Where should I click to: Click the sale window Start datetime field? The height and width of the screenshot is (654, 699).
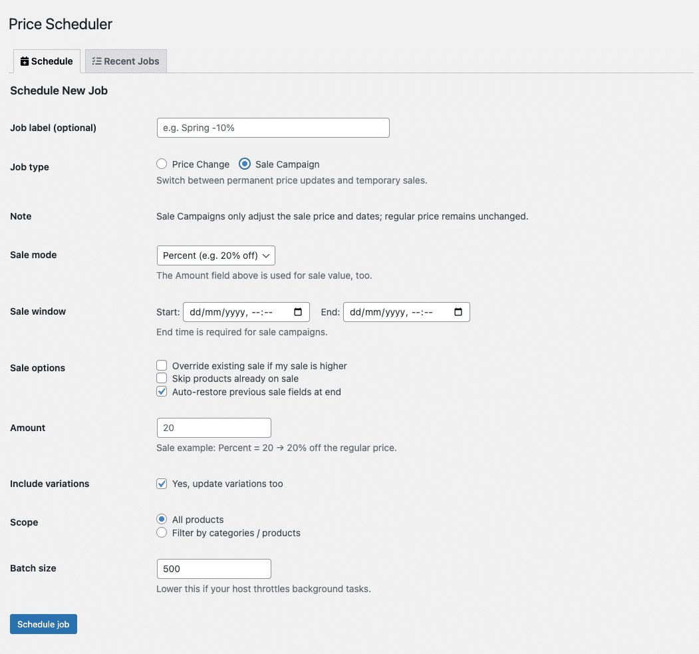pyautogui.click(x=236, y=312)
